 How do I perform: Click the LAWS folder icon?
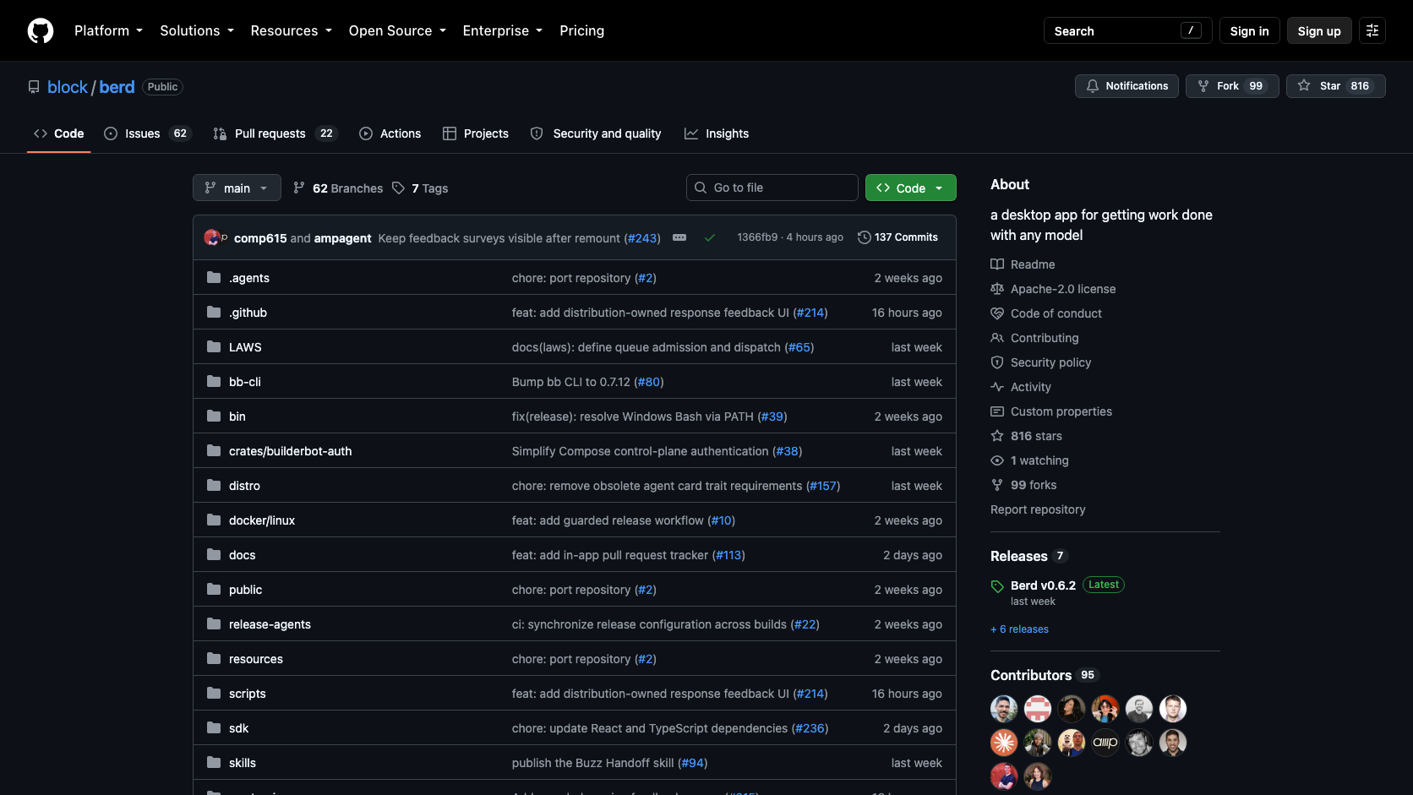tap(214, 347)
